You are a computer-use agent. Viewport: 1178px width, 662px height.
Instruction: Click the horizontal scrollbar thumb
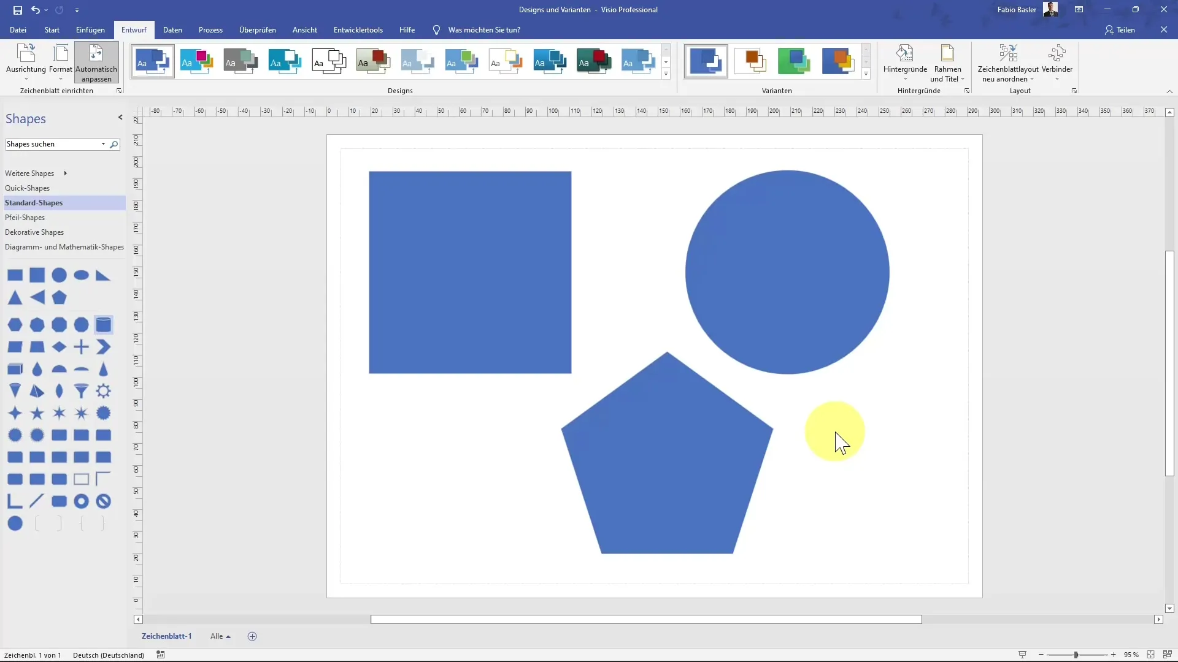point(646,620)
